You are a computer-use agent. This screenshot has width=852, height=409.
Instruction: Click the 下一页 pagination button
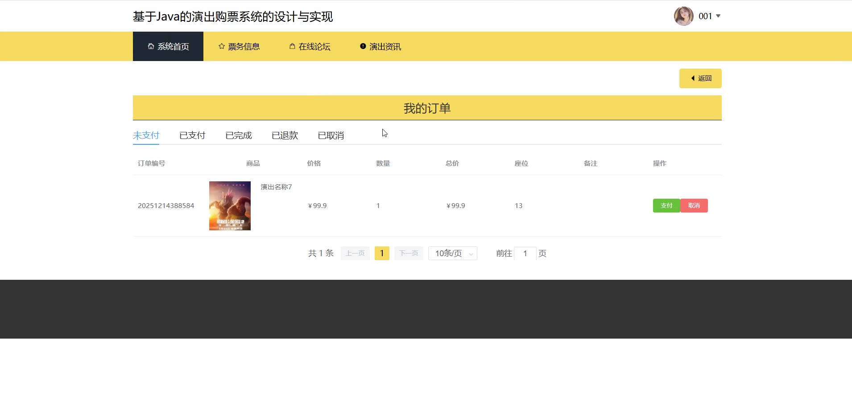tap(409, 254)
